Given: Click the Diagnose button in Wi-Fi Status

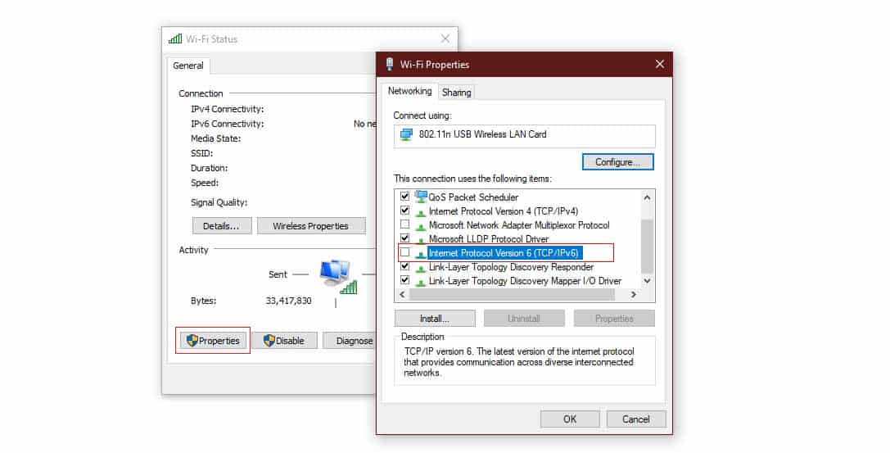Looking at the screenshot, I should pos(350,341).
